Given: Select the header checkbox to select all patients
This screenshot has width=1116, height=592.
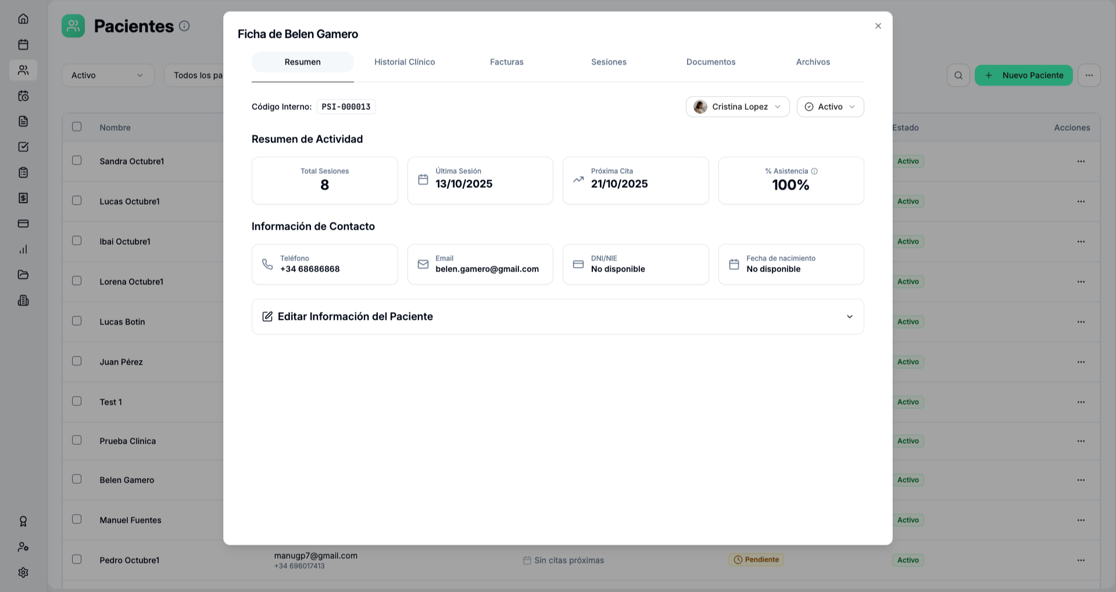Looking at the screenshot, I should 76,126.
